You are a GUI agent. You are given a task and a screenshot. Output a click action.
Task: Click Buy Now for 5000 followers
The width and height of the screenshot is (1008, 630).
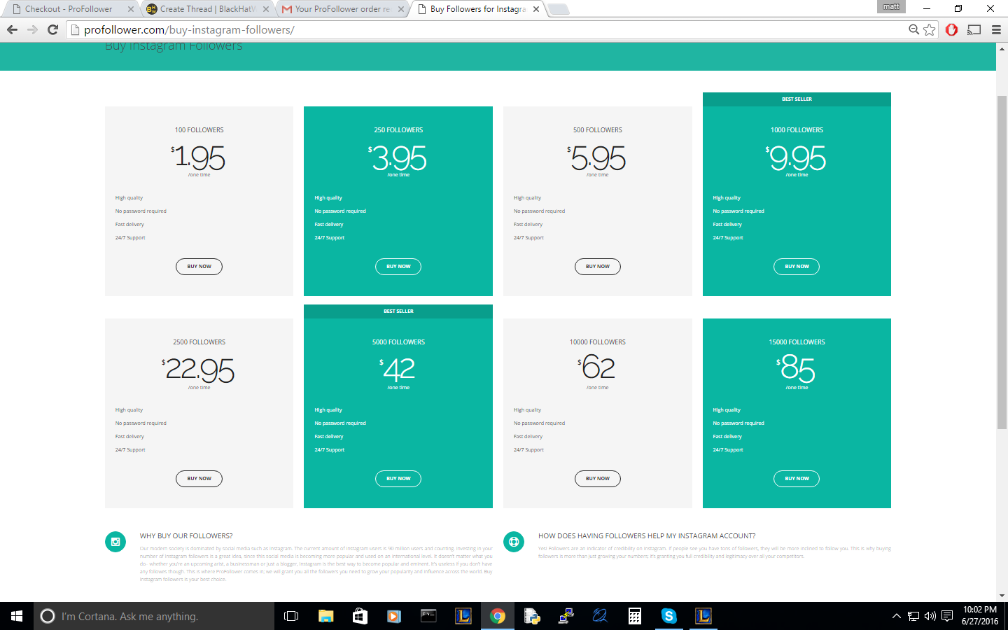click(x=398, y=479)
